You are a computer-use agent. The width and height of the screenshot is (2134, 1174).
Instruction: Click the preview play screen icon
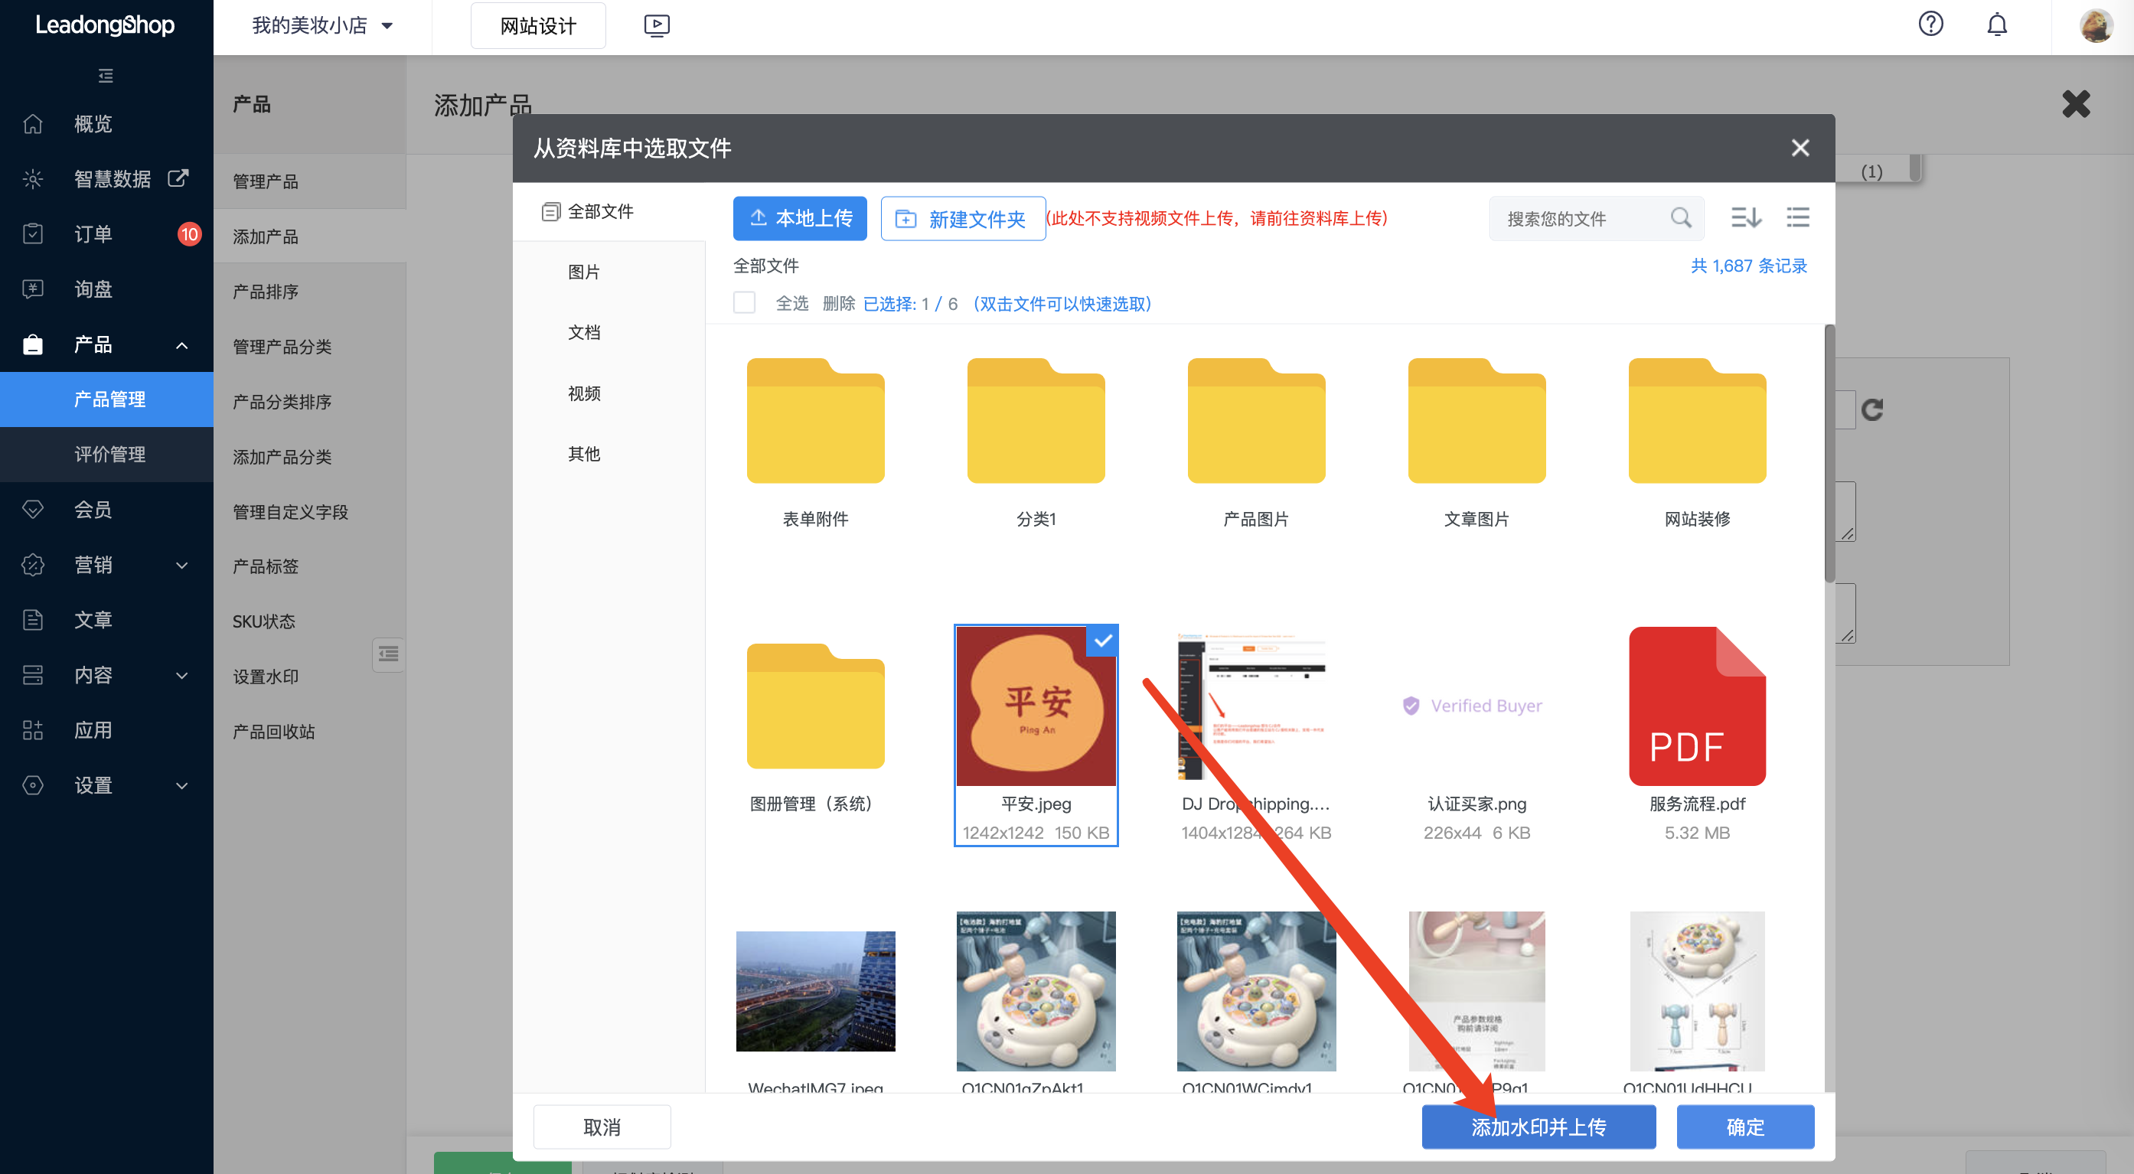tap(656, 26)
